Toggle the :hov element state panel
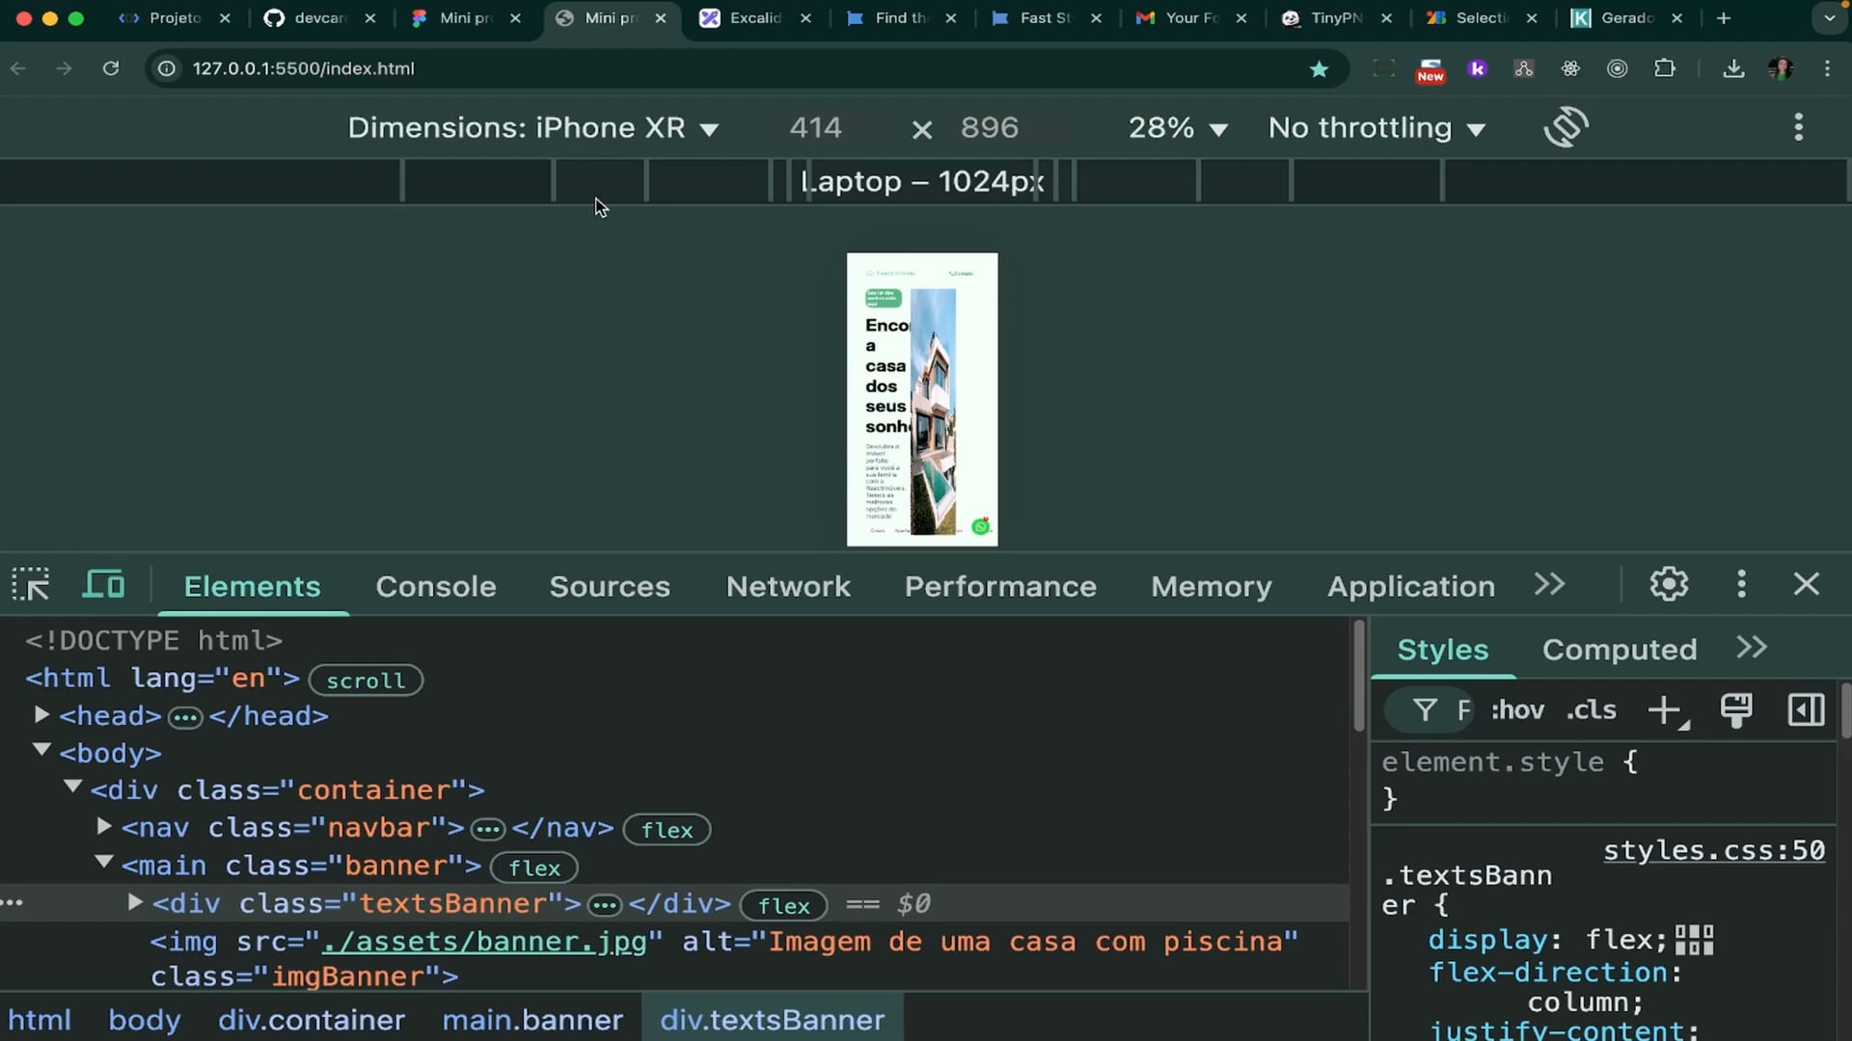The height and width of the screenshot is (1041, 1852). tap(1517, 710)
